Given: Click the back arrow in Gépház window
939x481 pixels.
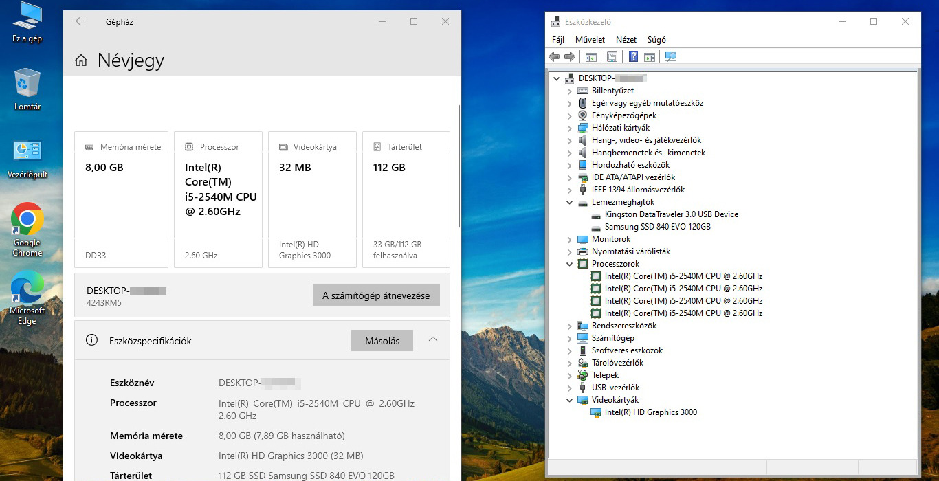Looking at the screenshot, I should click(80, 21).
